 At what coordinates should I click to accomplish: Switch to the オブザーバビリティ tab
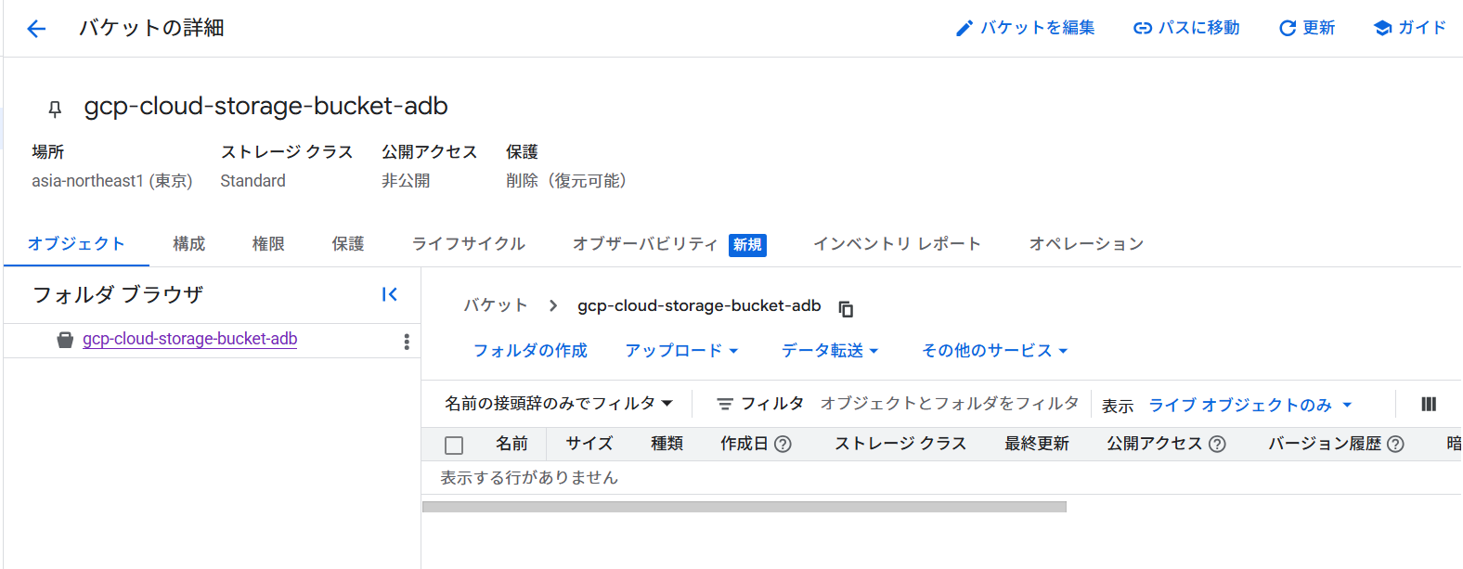(x=669, y=243)
